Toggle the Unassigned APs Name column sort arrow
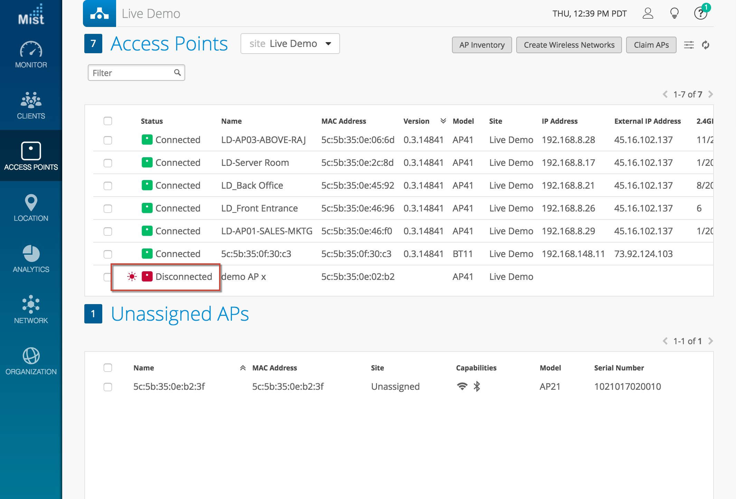The height and width of the screenshot is (499, 736). [x=243, y=368]
